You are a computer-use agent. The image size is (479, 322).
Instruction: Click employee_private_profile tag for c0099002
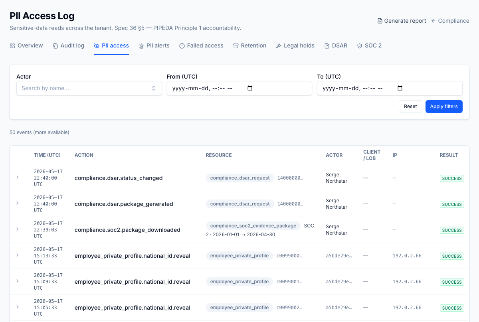tap(239, 308)
